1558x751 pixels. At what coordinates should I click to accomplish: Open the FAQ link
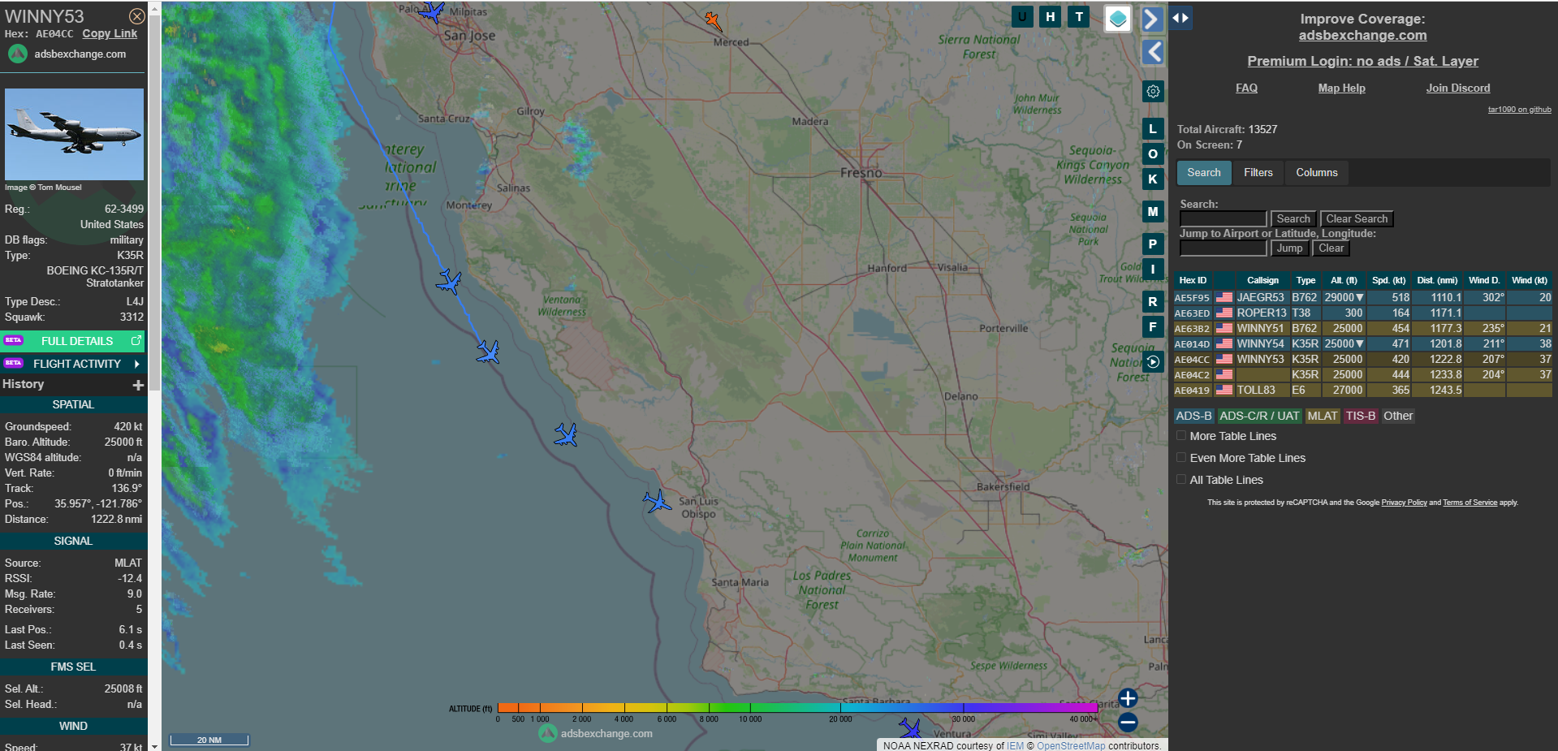[1246, 88]
